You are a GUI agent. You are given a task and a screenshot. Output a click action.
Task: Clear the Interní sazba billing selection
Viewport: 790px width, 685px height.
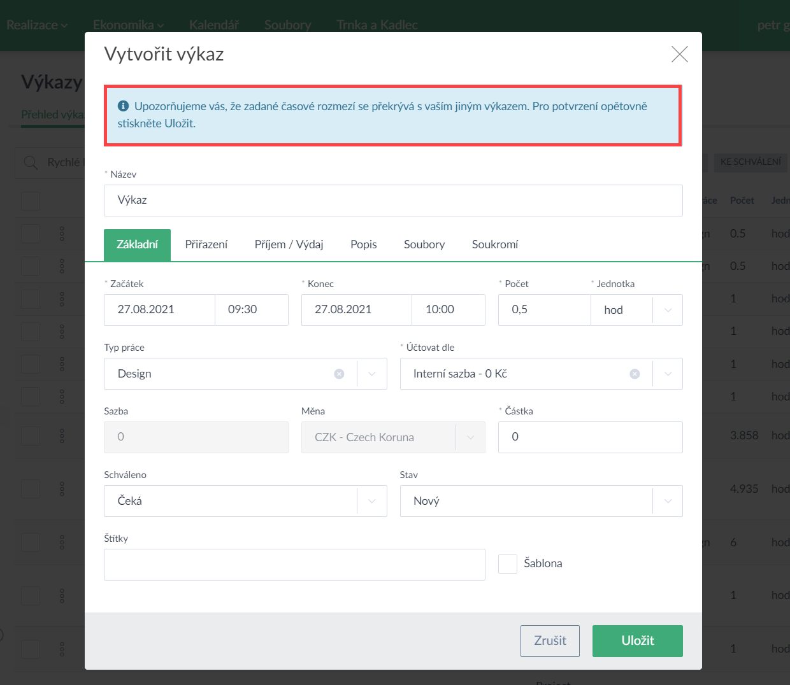tap(635, 374)
